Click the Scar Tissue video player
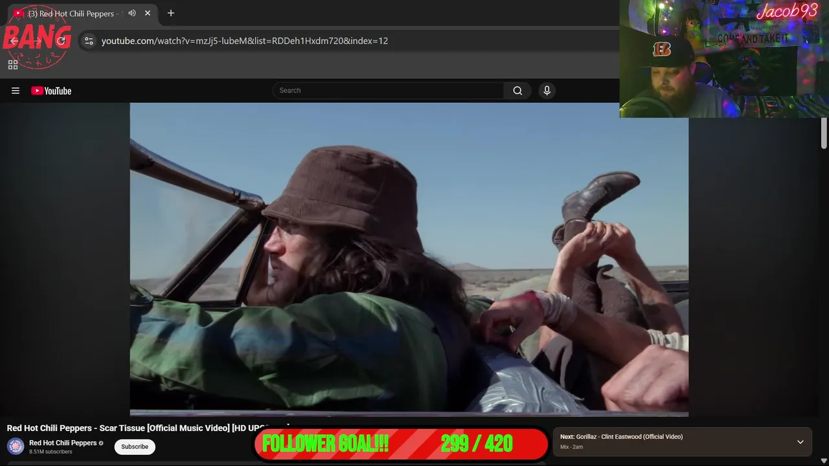This screenshot has height=466, width=829. (x=409, y=259)
